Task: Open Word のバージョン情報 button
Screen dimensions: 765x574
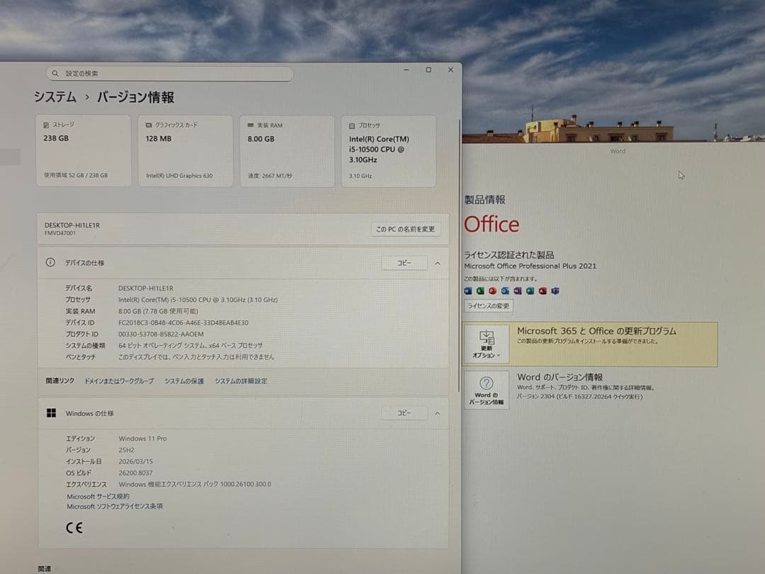Action: tap(487, 390)
